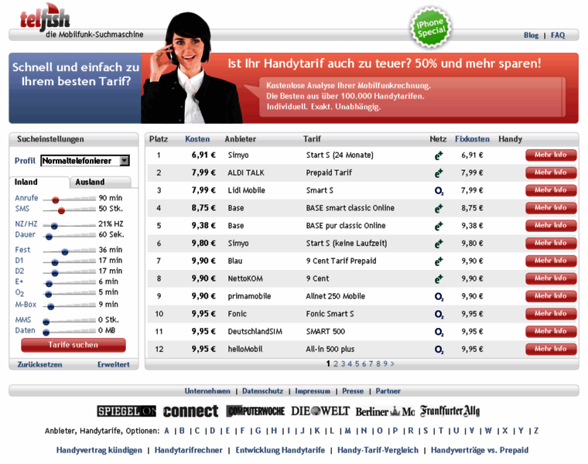
Task: Click the telfish logo
Action: (x=45, y=18)
